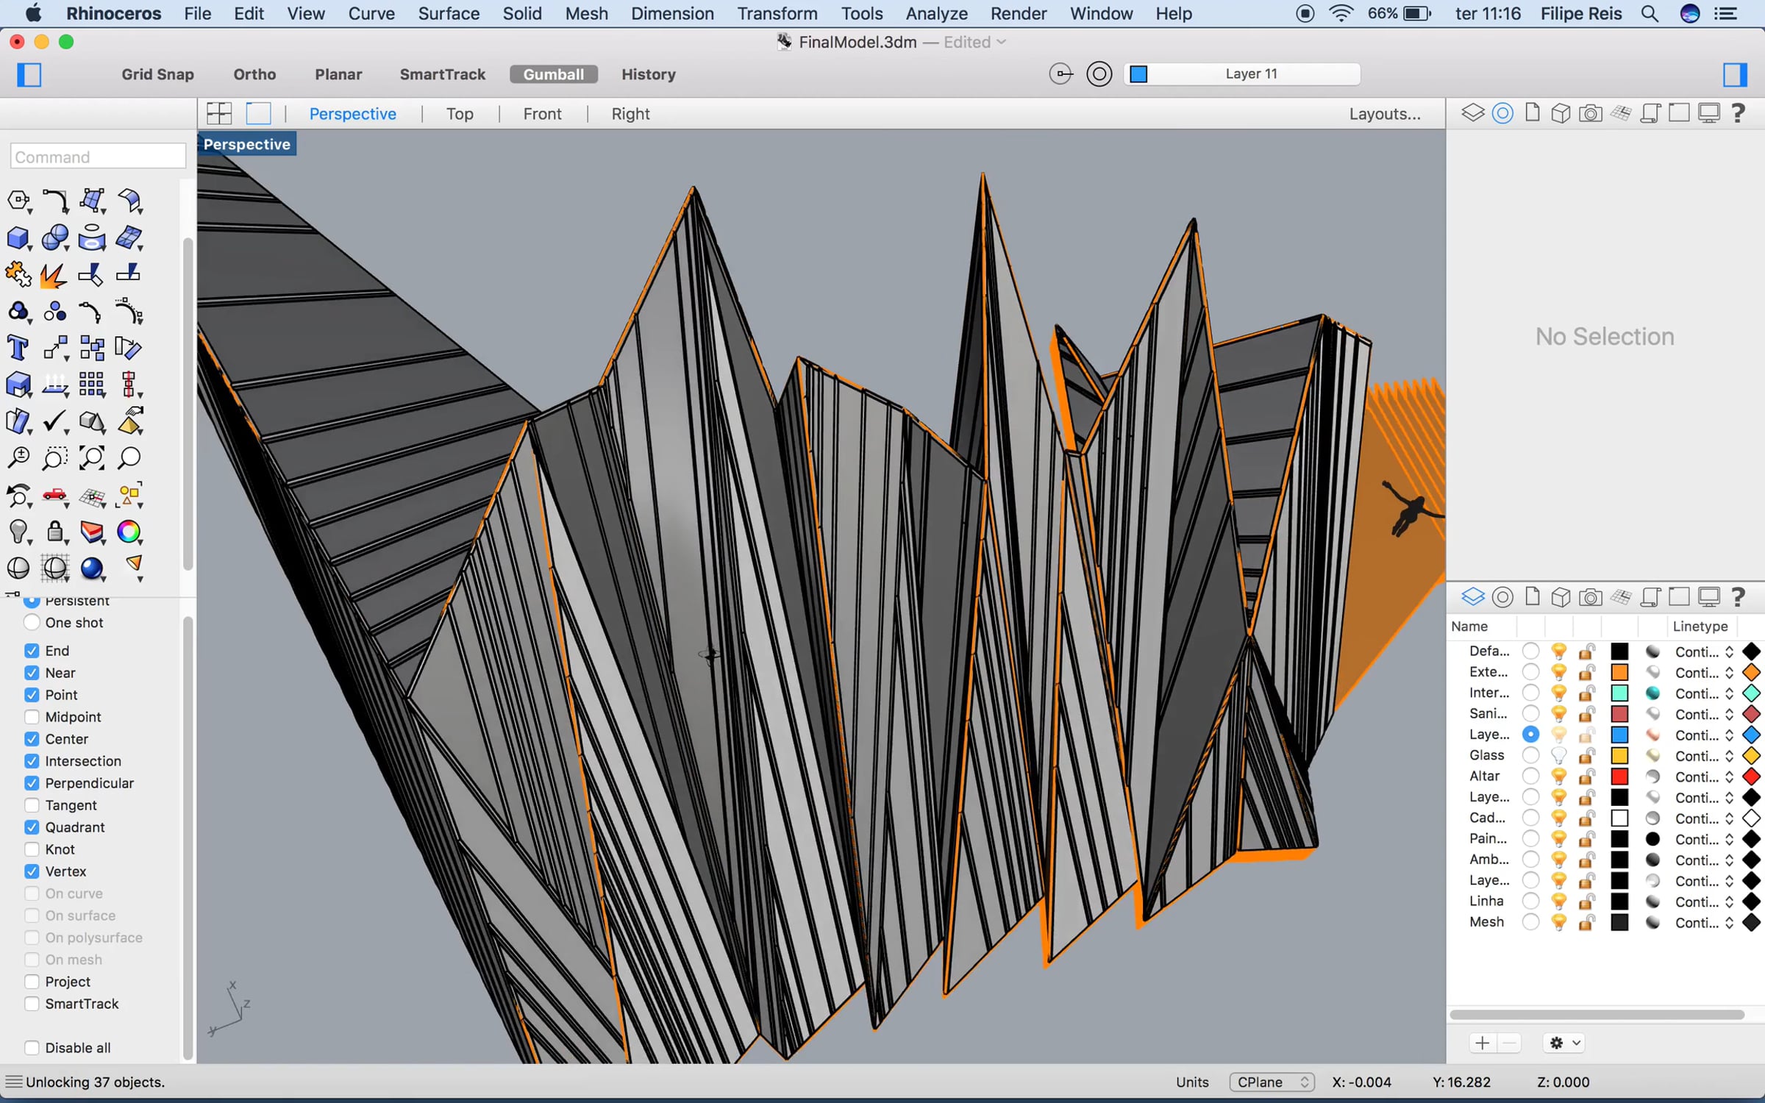Image resolution: width=1765 pixels, height=1103 pixels.
Task: Select the Rectangular Array tool
Action: [x=91, y=385]
